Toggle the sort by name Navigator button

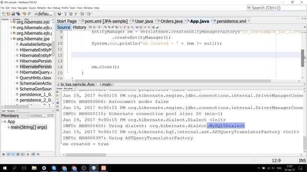tap(33, 154)
